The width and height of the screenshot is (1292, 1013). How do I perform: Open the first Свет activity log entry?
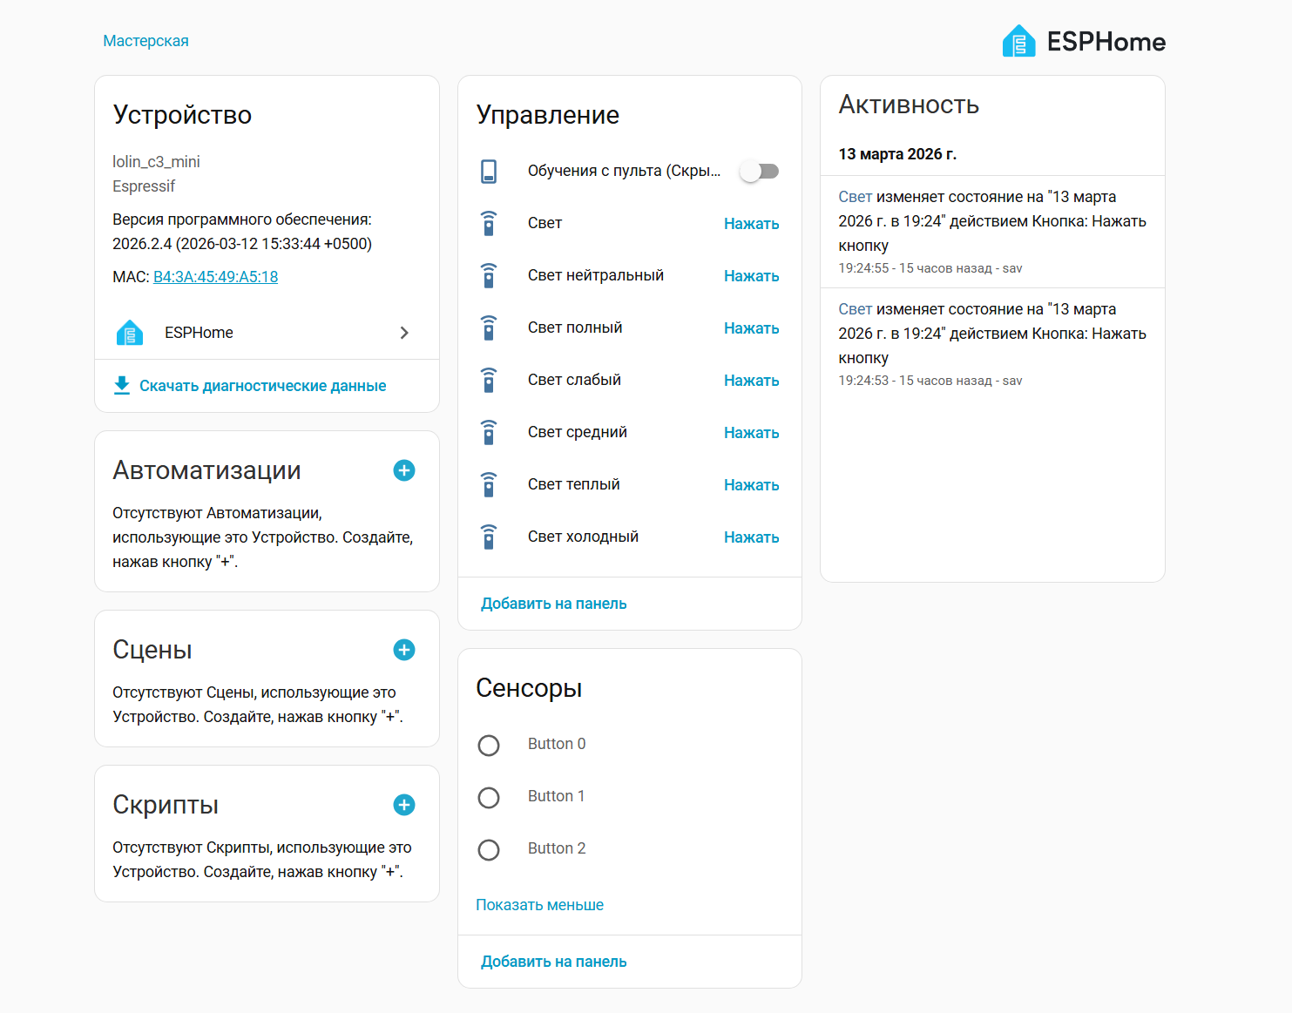click(855, 197)
